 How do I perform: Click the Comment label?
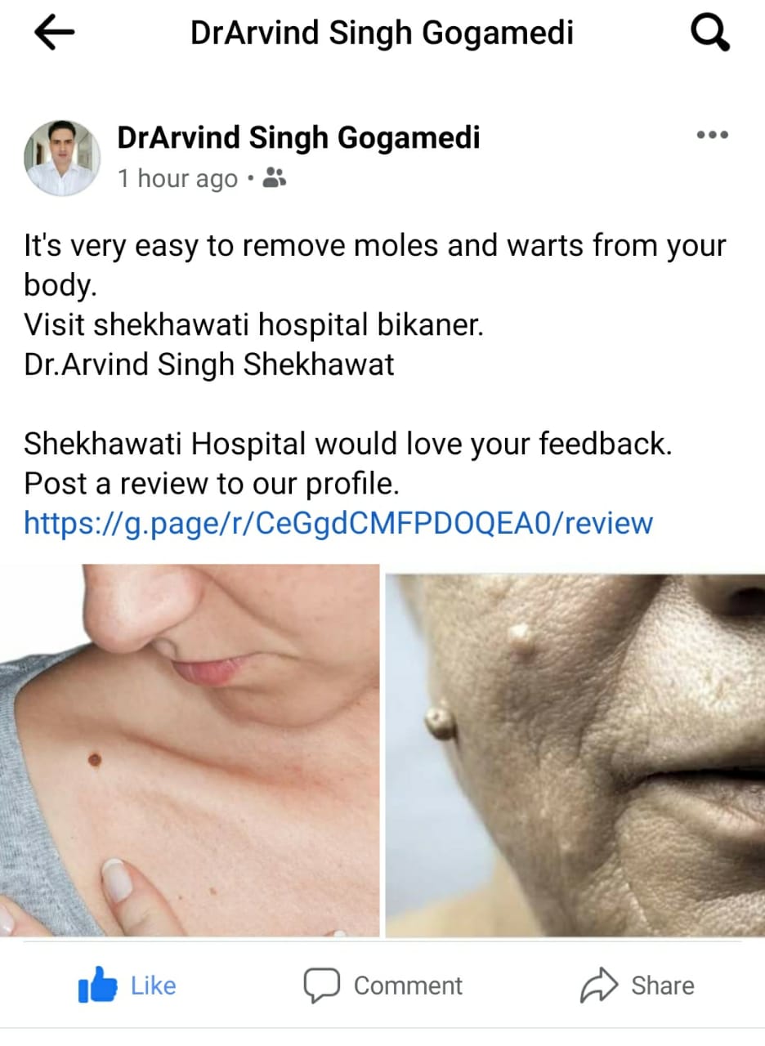pos(408,986)
